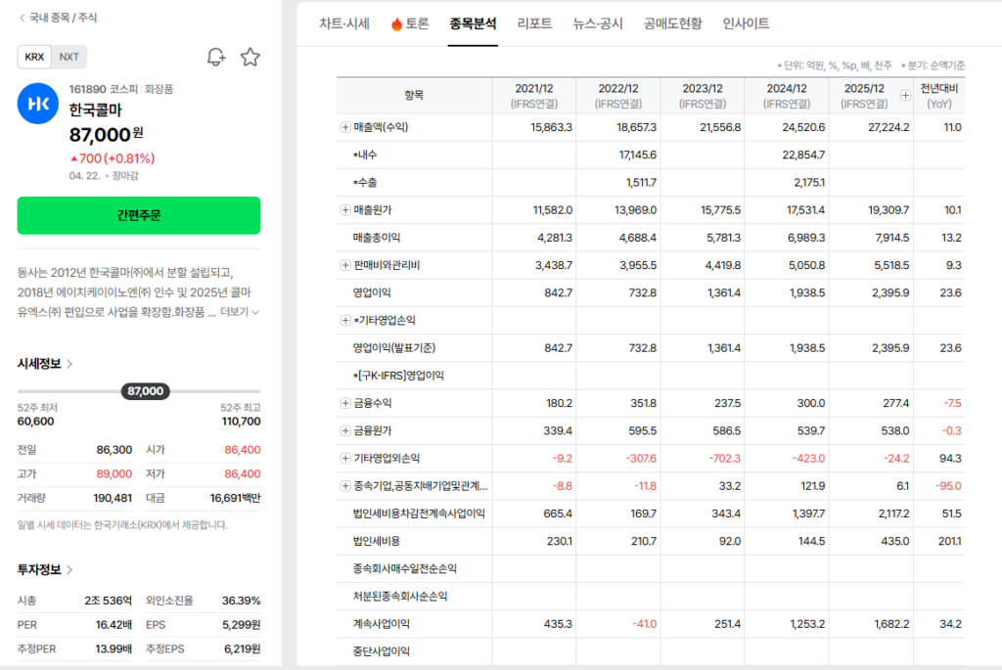Expand the 금융수익 row
Image resolution: width=1002 pixels, height=670 pixels.
pyautogui.click(x=345, y=403)
